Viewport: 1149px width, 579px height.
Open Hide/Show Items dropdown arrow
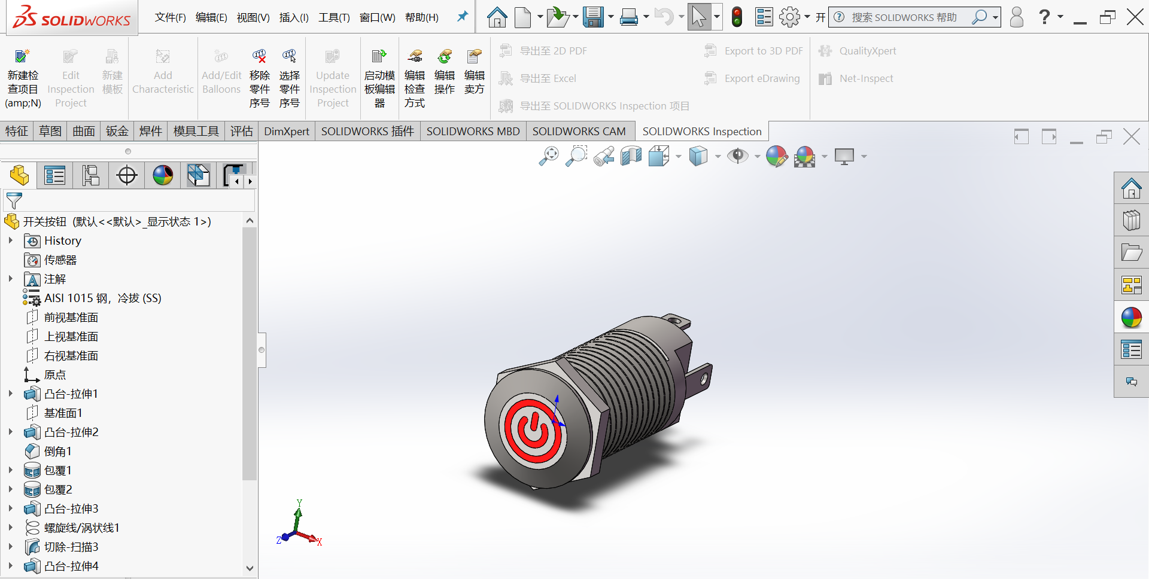[x=757, y=157]
